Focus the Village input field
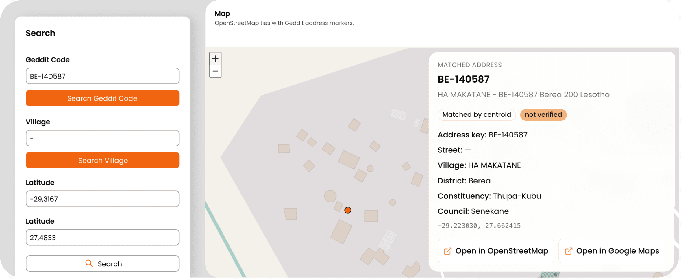Screen dimensions: 681x279 103,138
